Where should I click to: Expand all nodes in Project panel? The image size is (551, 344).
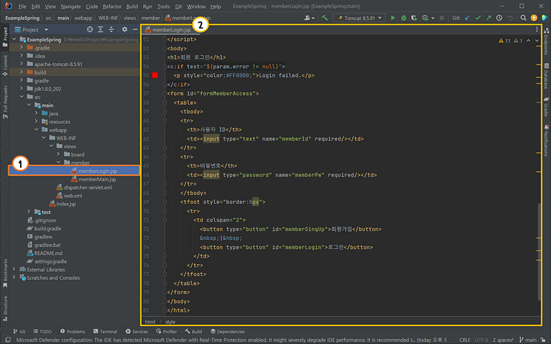101,30
